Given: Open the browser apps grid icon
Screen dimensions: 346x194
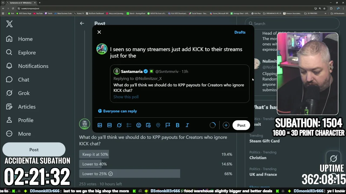Looking at the screenshot, I should (3, 13).
